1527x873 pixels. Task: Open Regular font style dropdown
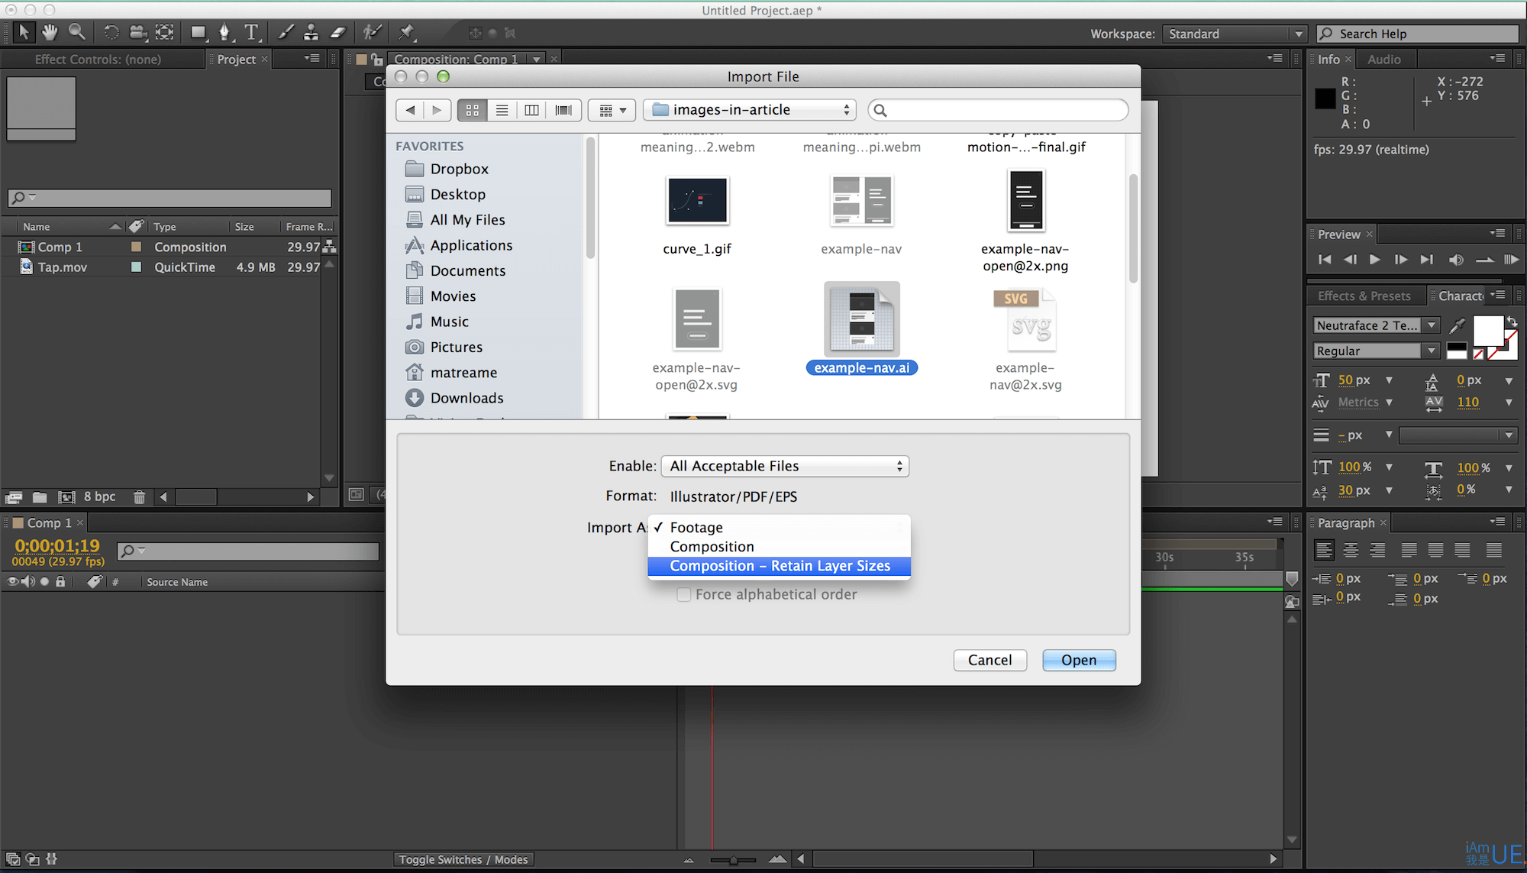click(x=1432, y=351)
